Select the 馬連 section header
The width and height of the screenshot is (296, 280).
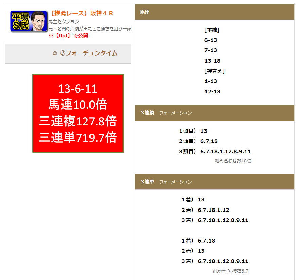pyautogui.click(x=145, y=12)
